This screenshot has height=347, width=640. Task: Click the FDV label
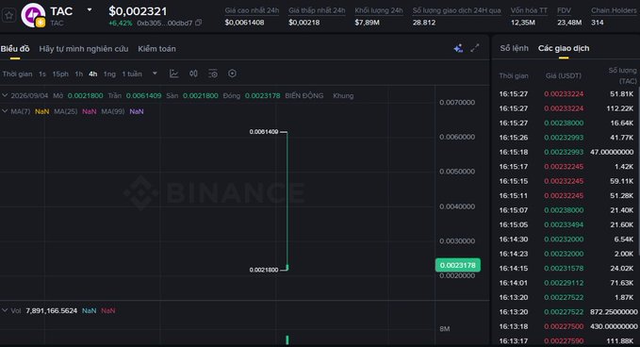pos(564,10)
